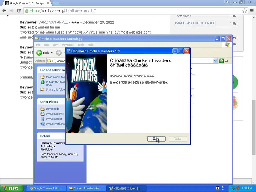Open the Tools menu in Explorer
The width and height of the screenshot is (256, 192).
(81, 45)
